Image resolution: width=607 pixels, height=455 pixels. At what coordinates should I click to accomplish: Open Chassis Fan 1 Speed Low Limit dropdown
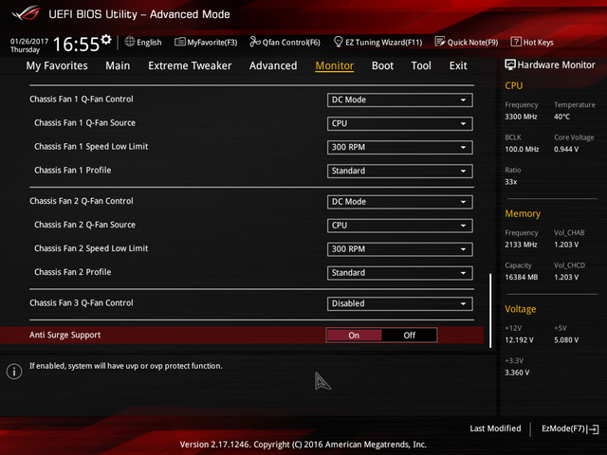(399, 148)
